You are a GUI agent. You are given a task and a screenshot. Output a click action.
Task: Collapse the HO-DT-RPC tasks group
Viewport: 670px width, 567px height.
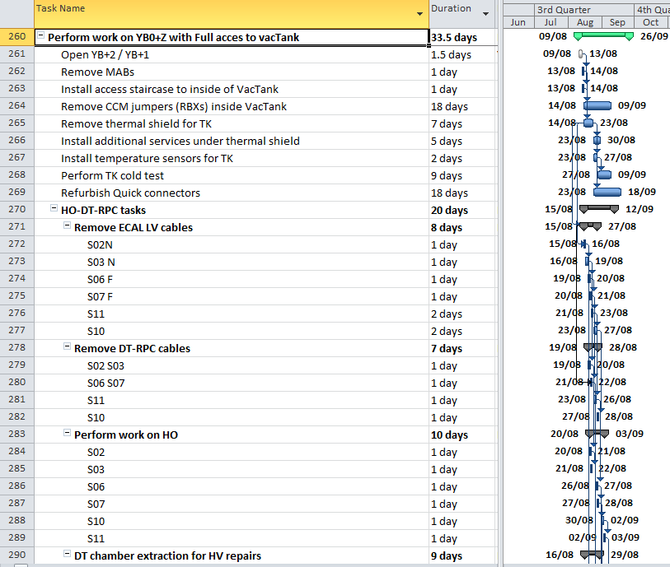54,208
